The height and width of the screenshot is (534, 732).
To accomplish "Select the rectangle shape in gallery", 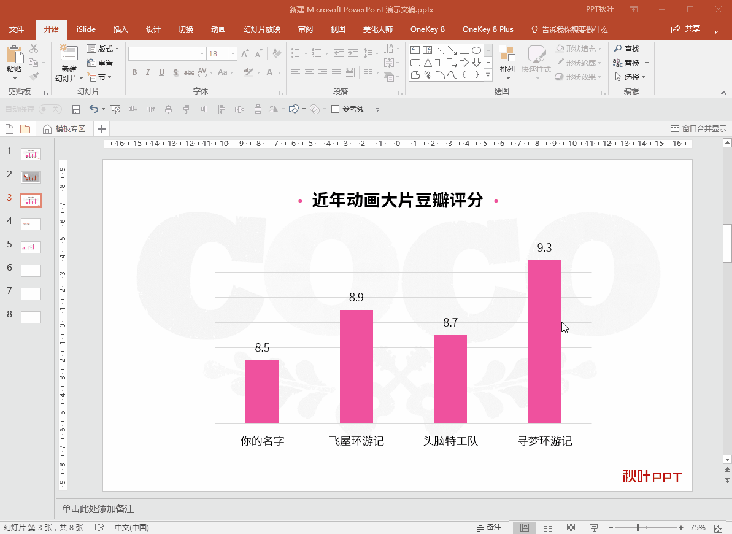I will (x=464, y=50).
